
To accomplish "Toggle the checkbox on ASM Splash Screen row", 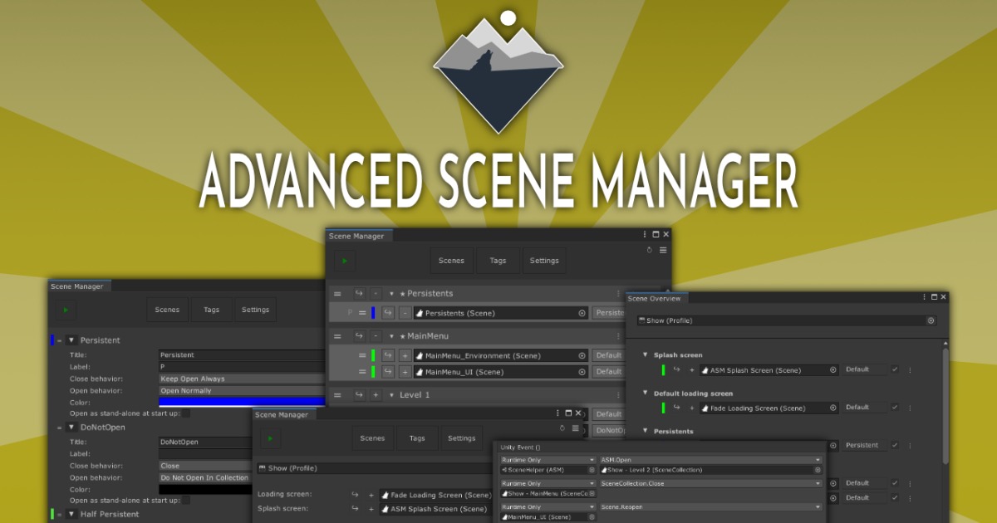I will pos(895,370).
